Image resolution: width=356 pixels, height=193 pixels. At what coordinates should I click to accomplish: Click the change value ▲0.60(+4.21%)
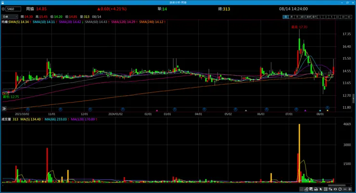coord(112,9)
